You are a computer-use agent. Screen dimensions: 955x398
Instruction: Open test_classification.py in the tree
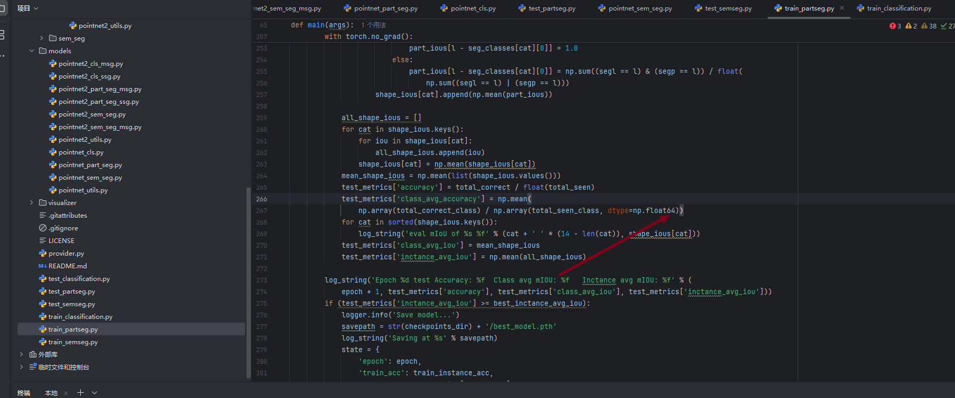coord(74,279)
